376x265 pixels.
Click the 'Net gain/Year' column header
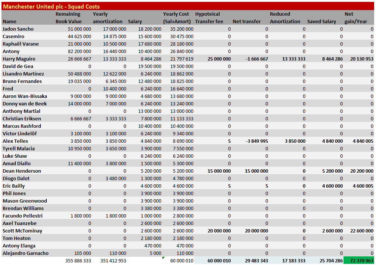pos(356,18)
